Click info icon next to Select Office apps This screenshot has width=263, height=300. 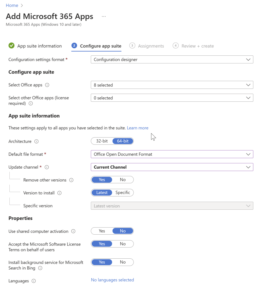pos(47,85)
